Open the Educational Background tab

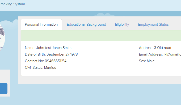coord(86,25)
